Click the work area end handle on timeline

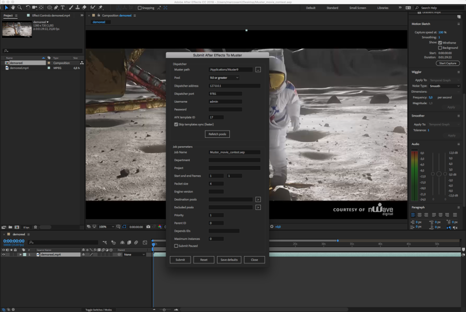click(338, 240)
